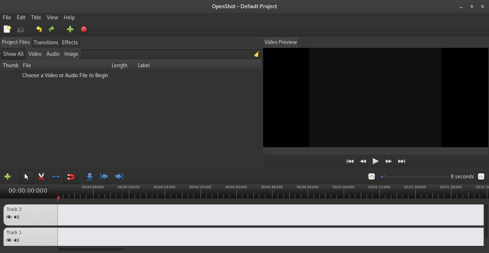This screenshot has width=489, height=253.
Task: Click the red playhead marker
Action: [x=58, y=198]
